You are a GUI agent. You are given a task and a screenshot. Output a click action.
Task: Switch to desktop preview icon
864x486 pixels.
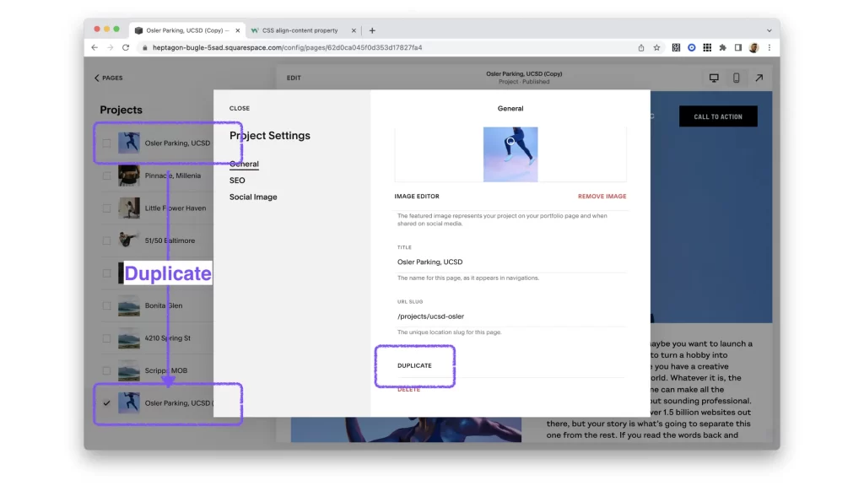[714, 78]
